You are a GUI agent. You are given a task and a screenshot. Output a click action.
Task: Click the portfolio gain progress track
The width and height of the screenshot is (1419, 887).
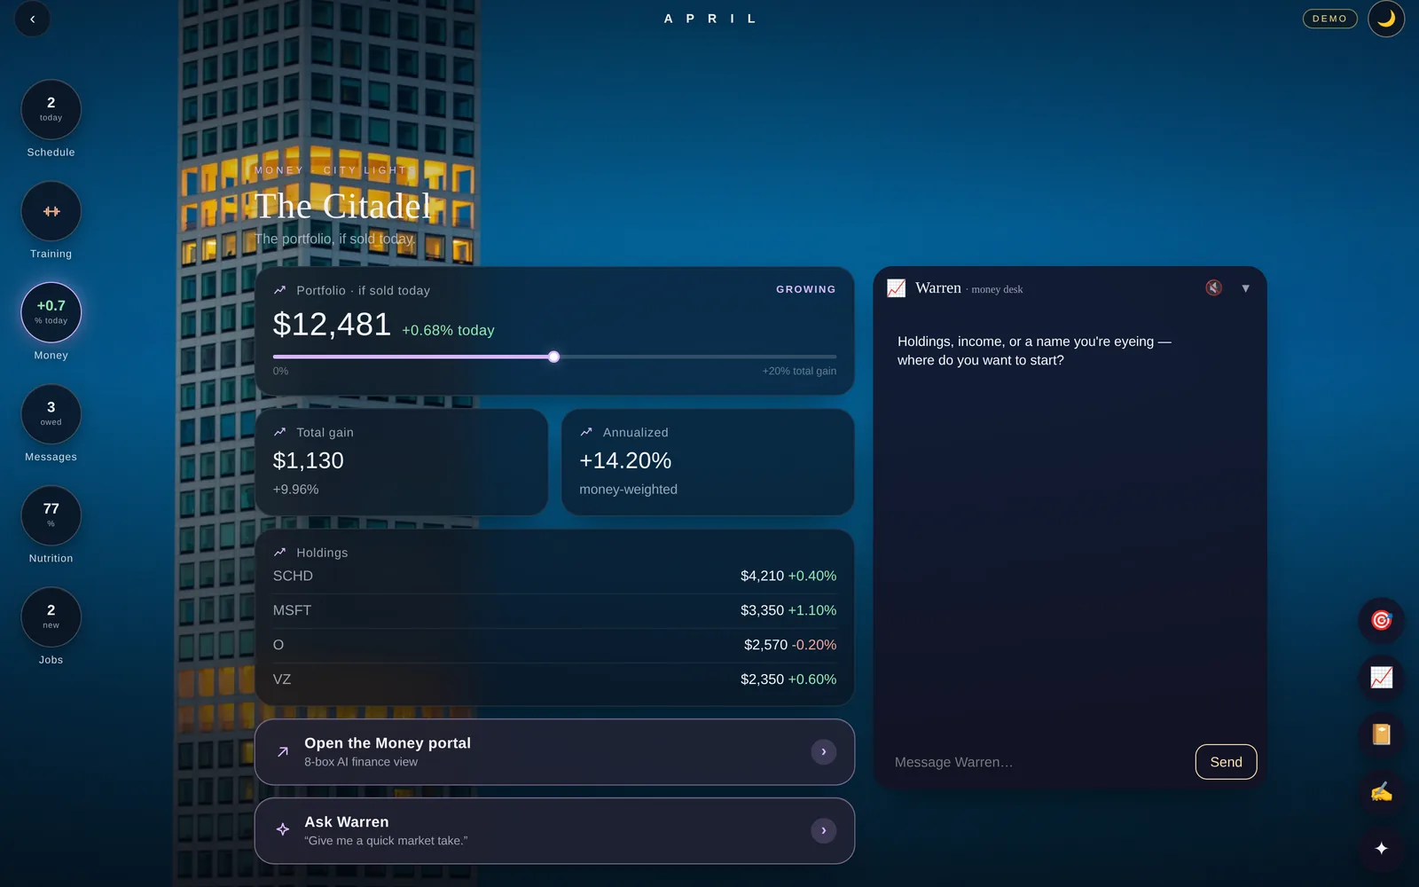(554, 357)
